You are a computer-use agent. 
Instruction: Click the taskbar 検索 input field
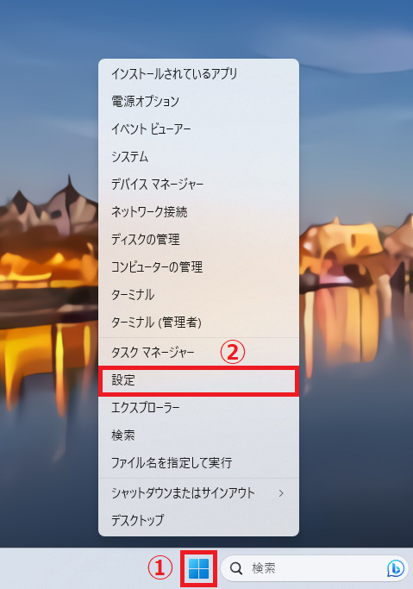(315, 568)
